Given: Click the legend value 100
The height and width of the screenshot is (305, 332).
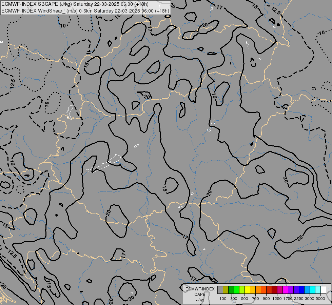Looking at the screenshot, I should (x=223, y=299).
